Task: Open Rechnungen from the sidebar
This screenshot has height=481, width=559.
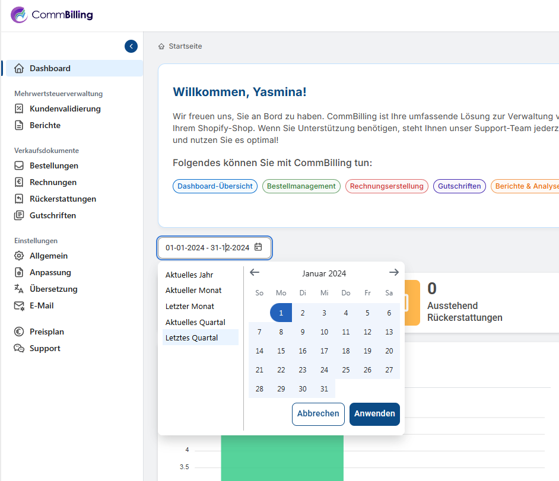Action: click(53, 182)
